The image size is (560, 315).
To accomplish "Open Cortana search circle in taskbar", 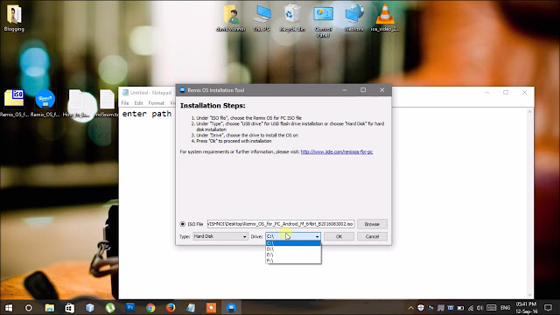I will (x=29, y=307).
